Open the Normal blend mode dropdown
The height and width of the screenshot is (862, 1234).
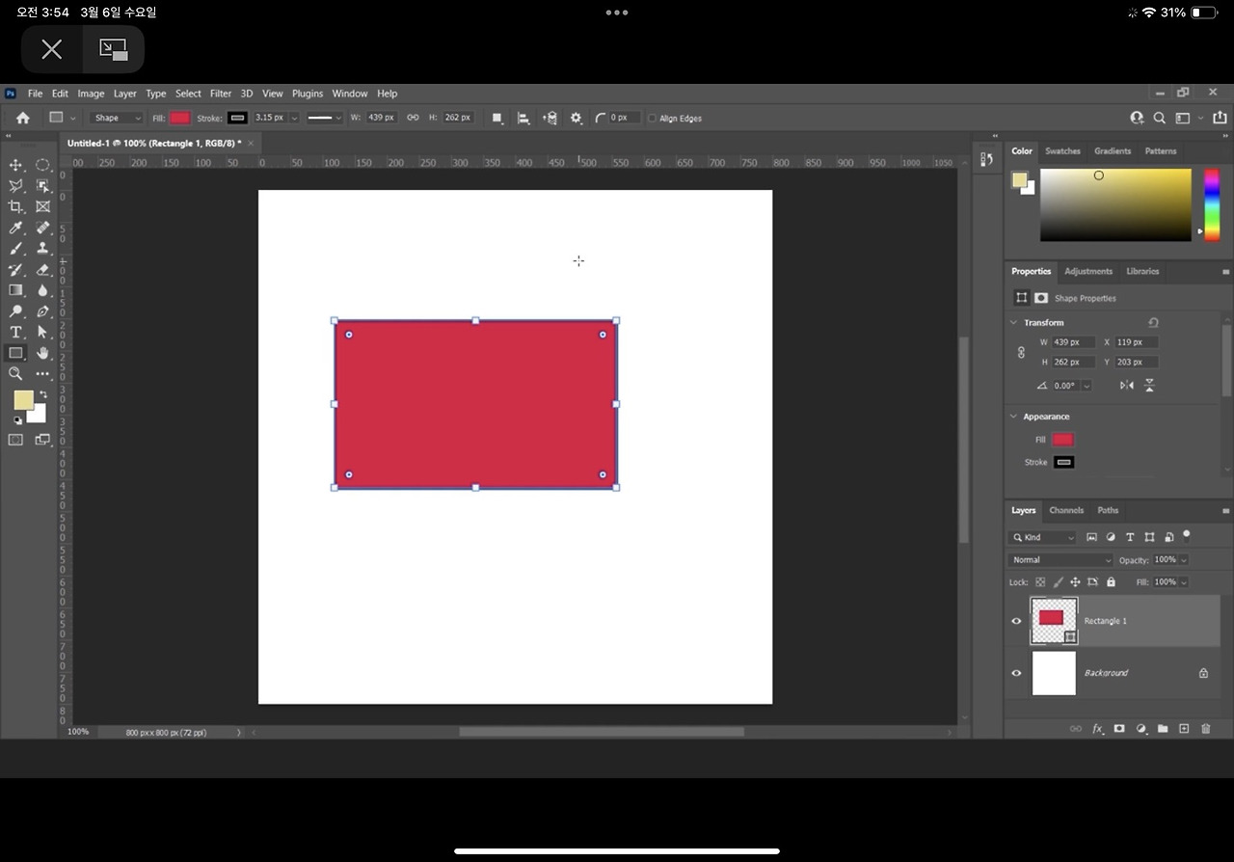[1060, 560]
